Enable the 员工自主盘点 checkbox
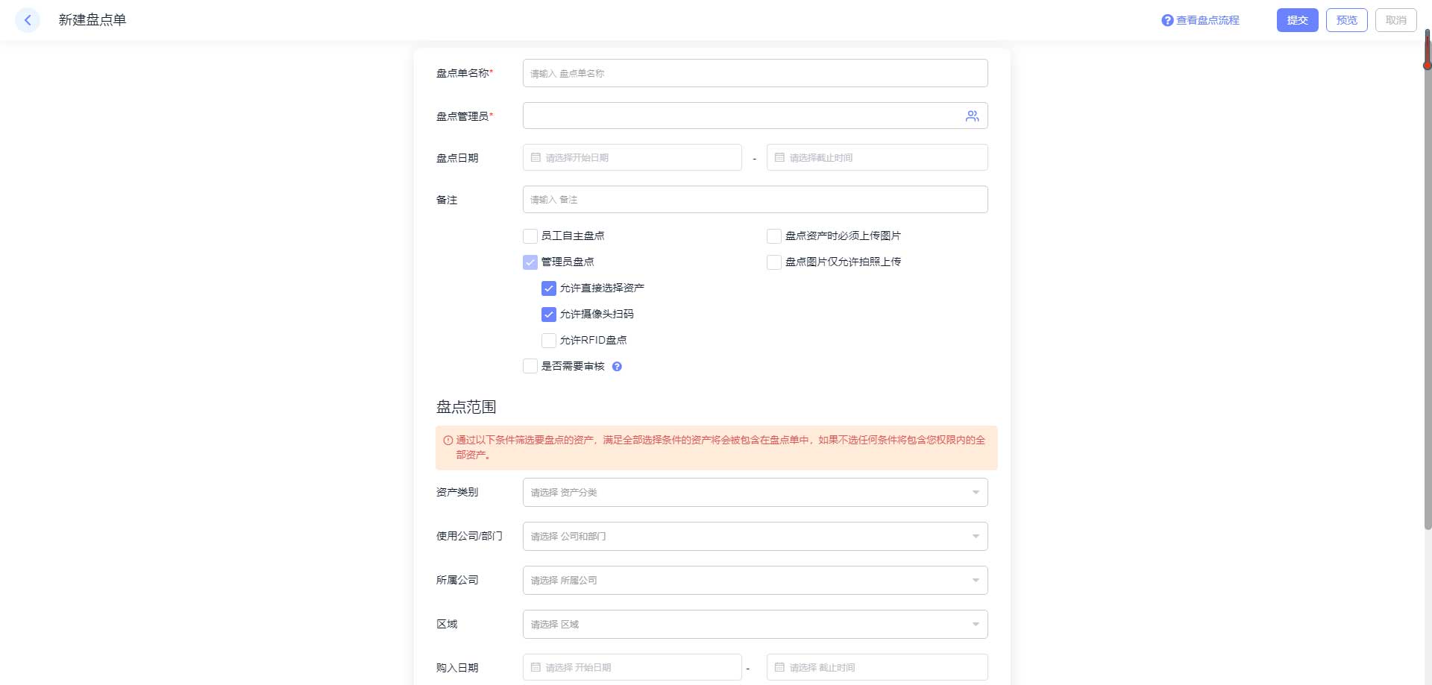The height and width of the screenshot is (685, 1432). tap(530, 236)
